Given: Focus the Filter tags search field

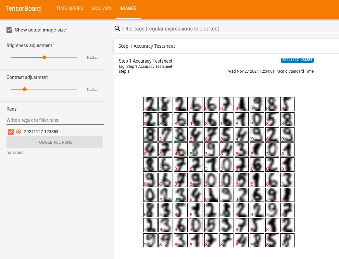Looking at the screenshot, I should (x=227, y=29).
